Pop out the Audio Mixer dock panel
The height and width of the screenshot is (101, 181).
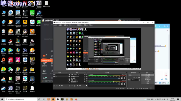[126, 73]
